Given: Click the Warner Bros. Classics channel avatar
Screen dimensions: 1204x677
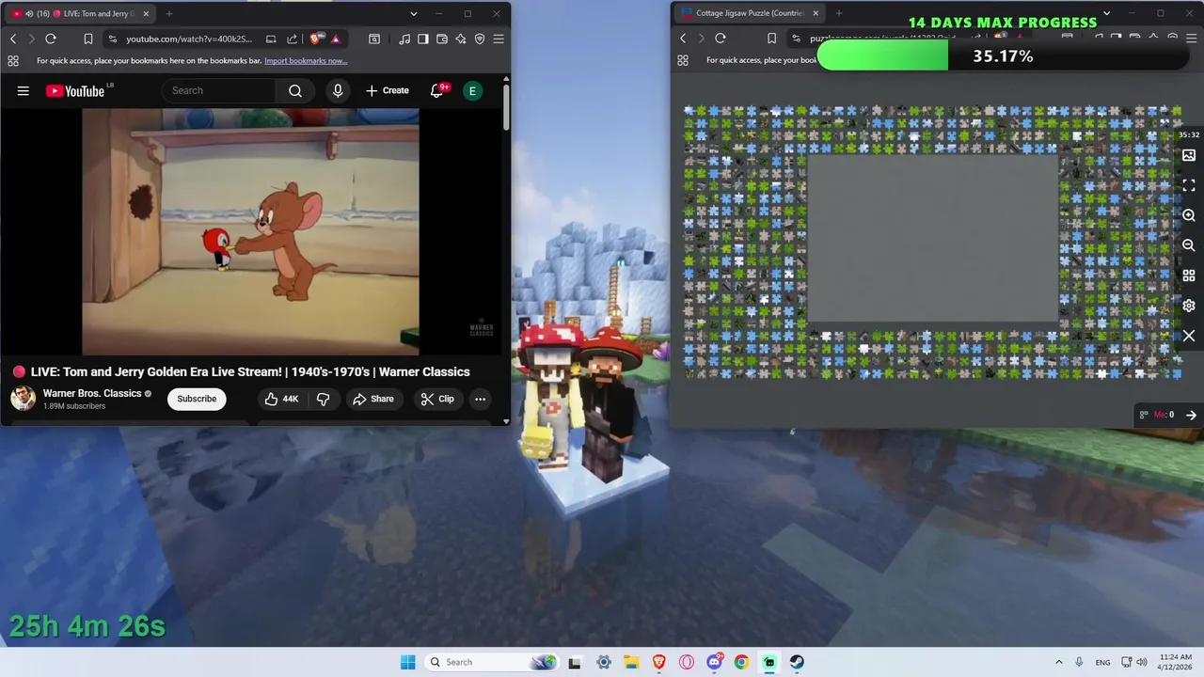Looking at the screenshot, I should [x=24, y=399].
